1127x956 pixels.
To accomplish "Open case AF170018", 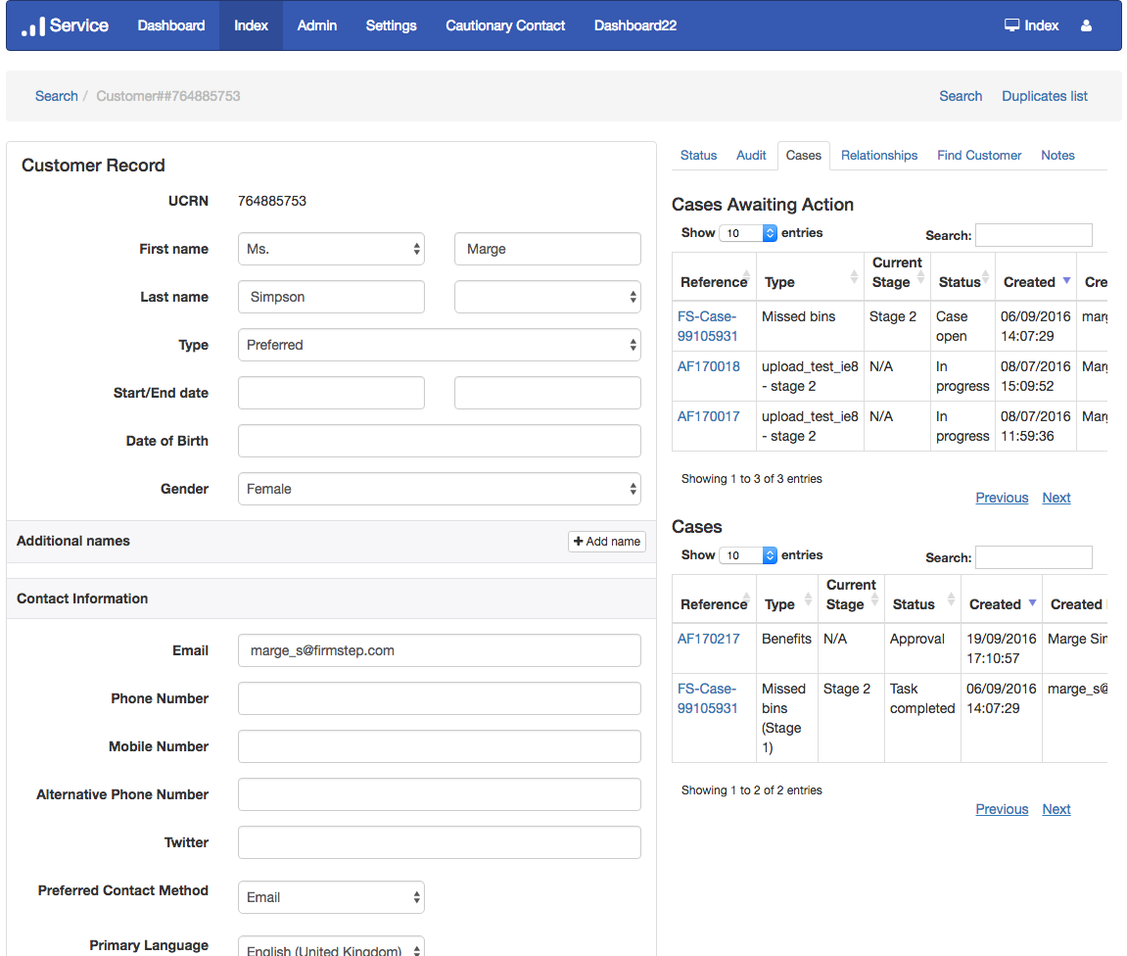I will 708,366.
